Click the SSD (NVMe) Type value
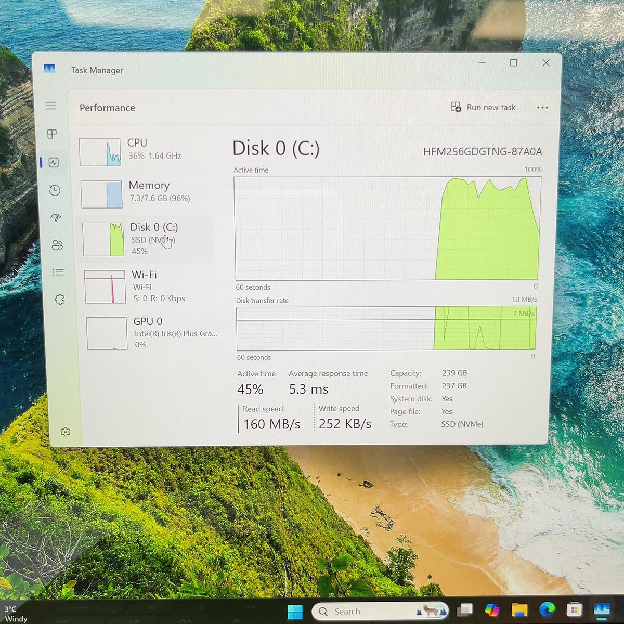Screen dimensions: 624x624 click(462, 424)
